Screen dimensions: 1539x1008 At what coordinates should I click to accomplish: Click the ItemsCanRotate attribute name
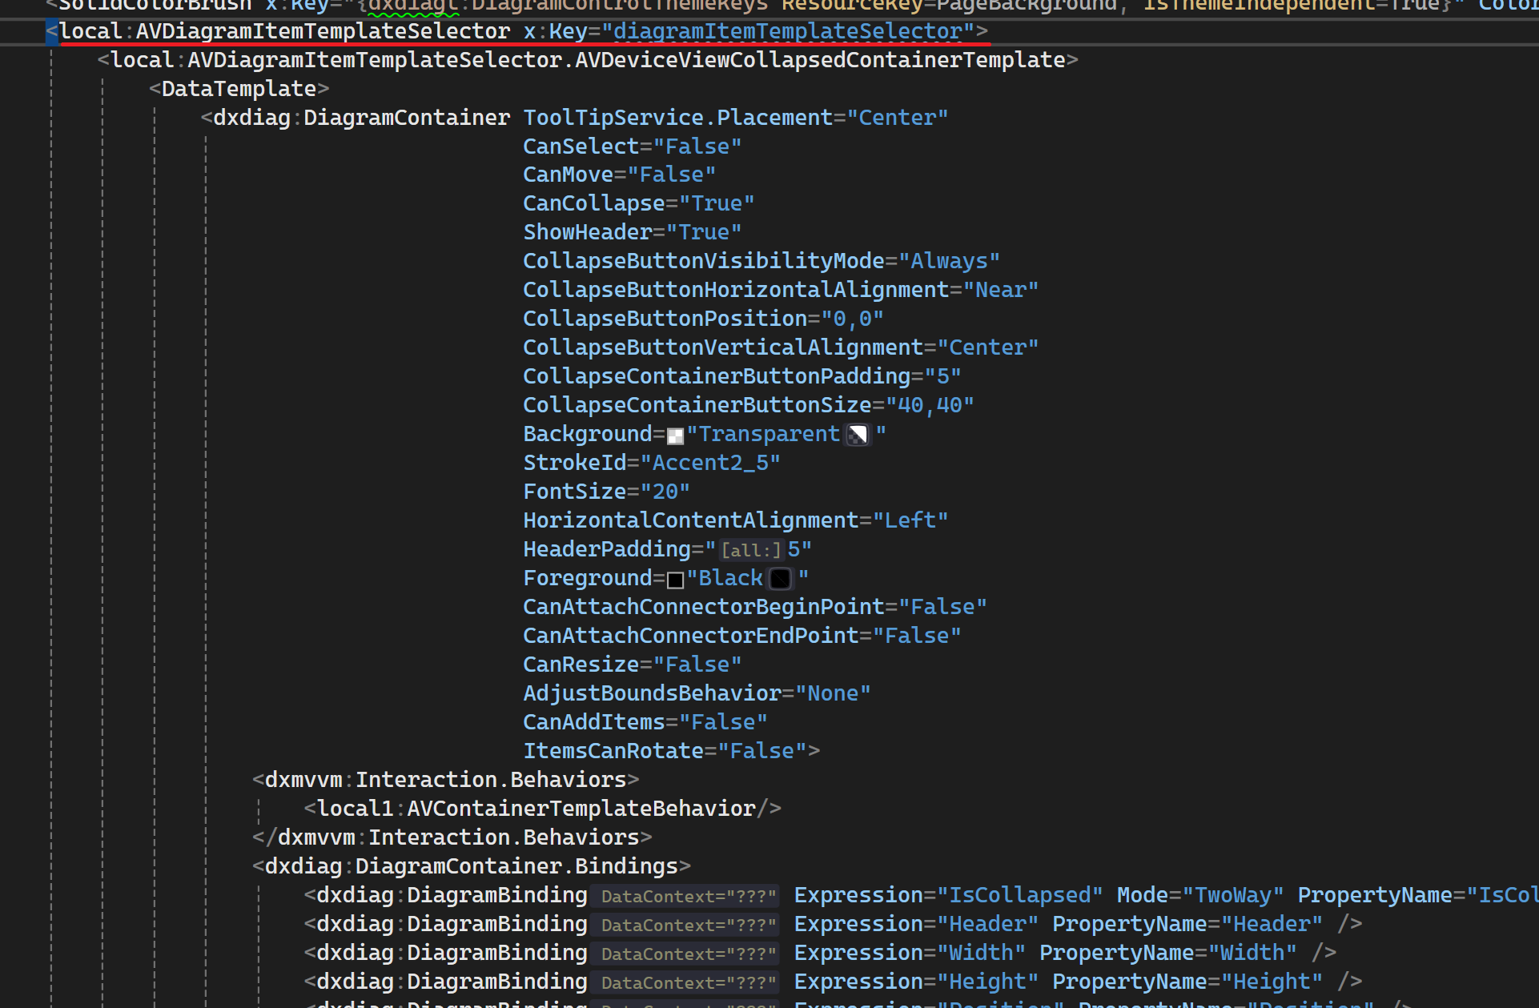tap(613, 751)
